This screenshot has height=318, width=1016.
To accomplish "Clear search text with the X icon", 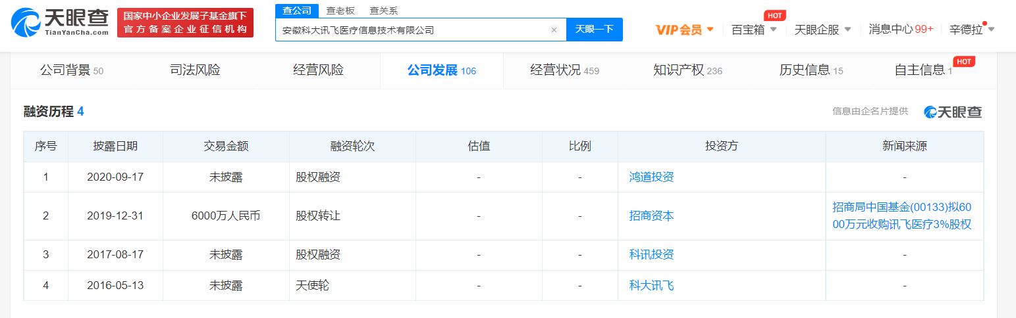I will coord(554,30).
